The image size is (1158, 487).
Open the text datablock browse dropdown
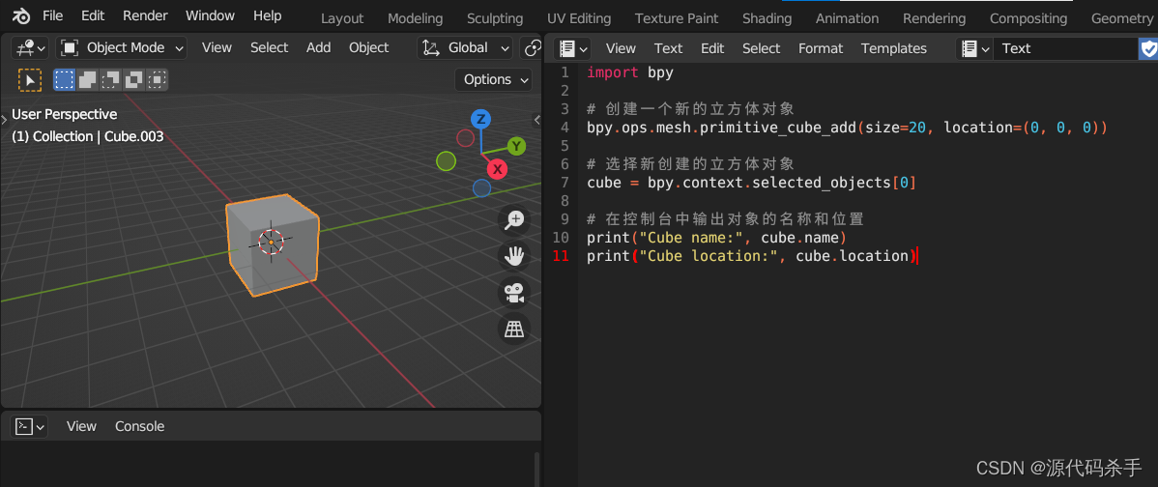tap(975, 48)
